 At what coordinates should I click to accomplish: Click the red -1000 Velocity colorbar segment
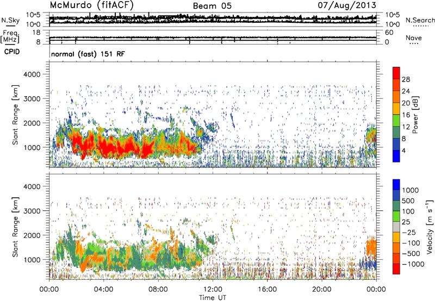coord(396,269)
